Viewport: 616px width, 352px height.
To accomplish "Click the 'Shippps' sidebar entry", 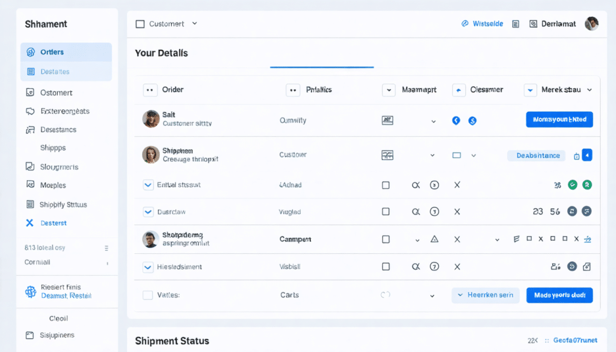I will pyautogui.click(x=53, y=147).
